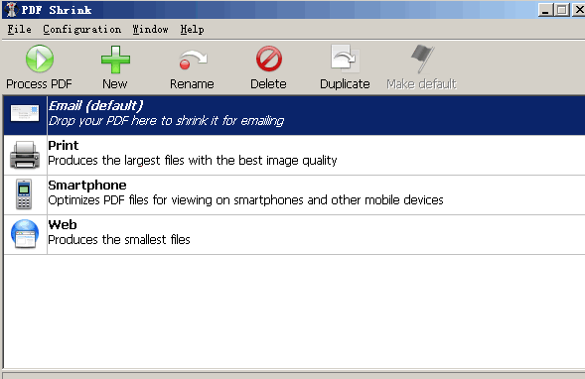Open the Configuration menu
This screenshot has width=585, height=379.
pyautogui.click(x=82, y=29)
